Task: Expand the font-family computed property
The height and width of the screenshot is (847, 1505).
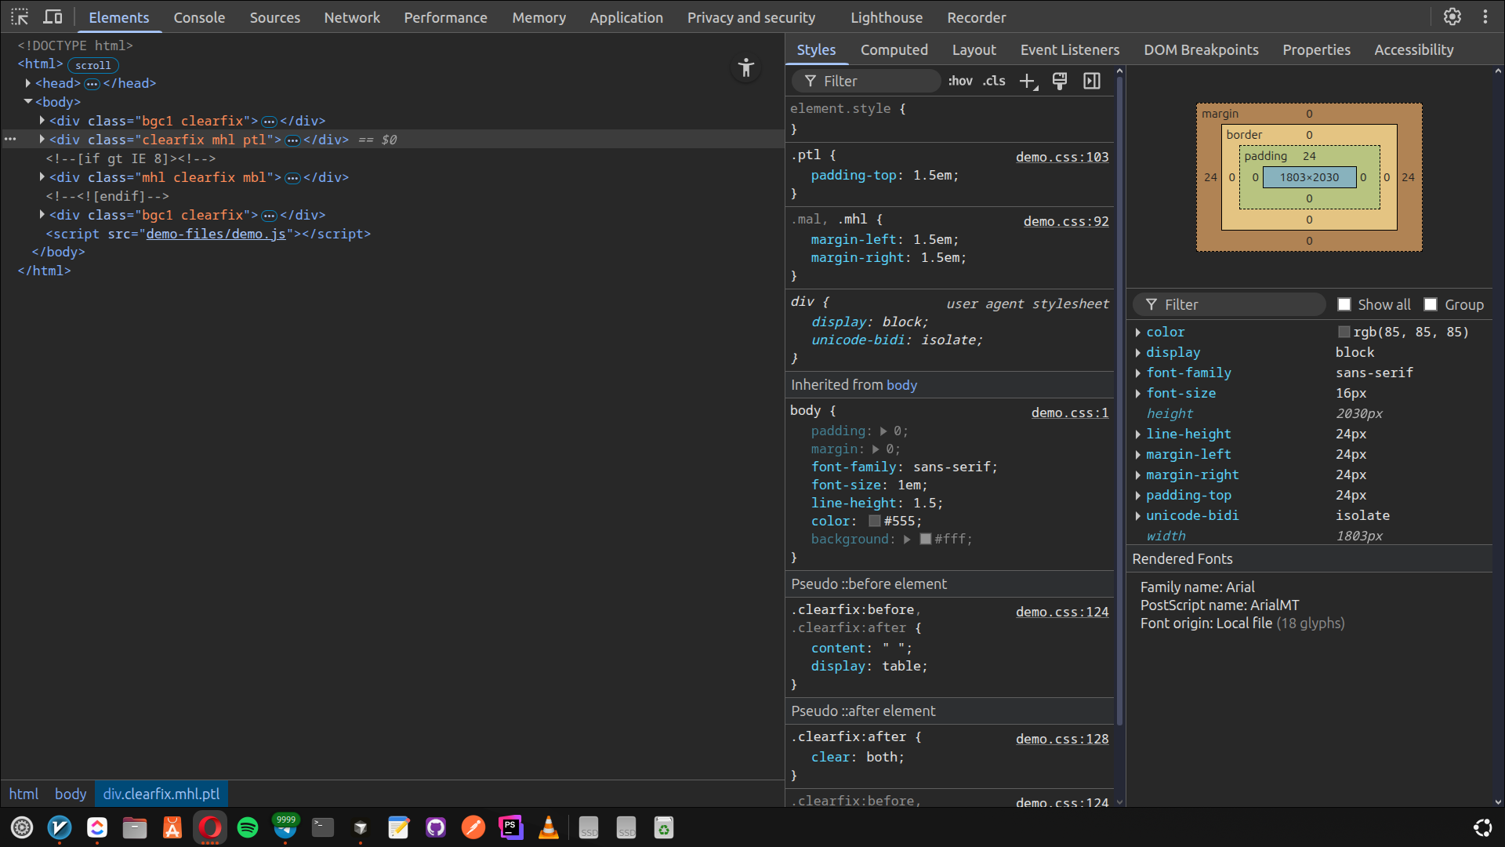Action: (1138, 373)
